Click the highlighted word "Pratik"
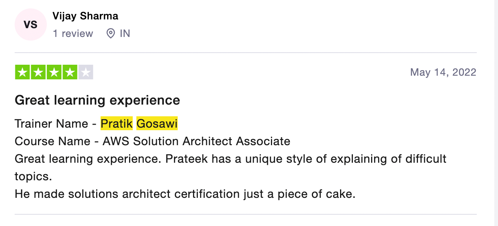 pos(117,124)
